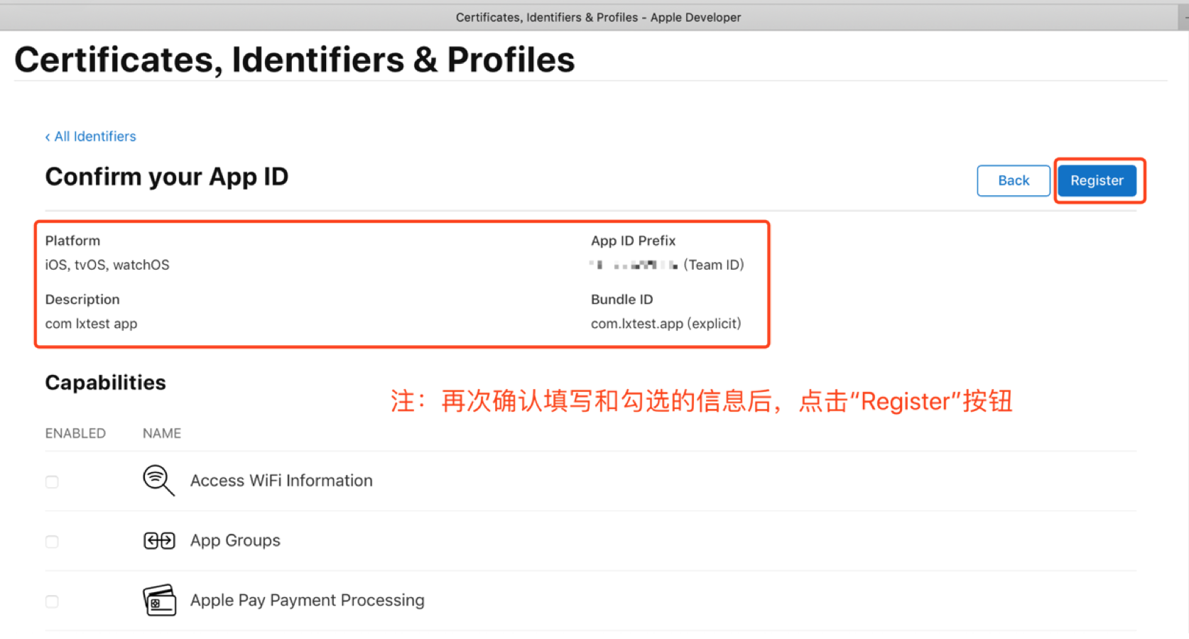Screen dimensions: 1189x639
Task: Enable the App Groups checkbox
Action: [52, 542]
